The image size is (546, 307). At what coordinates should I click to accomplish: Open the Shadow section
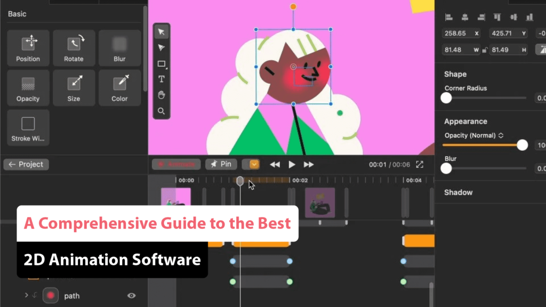tap(458, 192)
